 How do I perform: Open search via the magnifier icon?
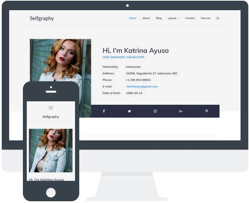pos(218,18)
